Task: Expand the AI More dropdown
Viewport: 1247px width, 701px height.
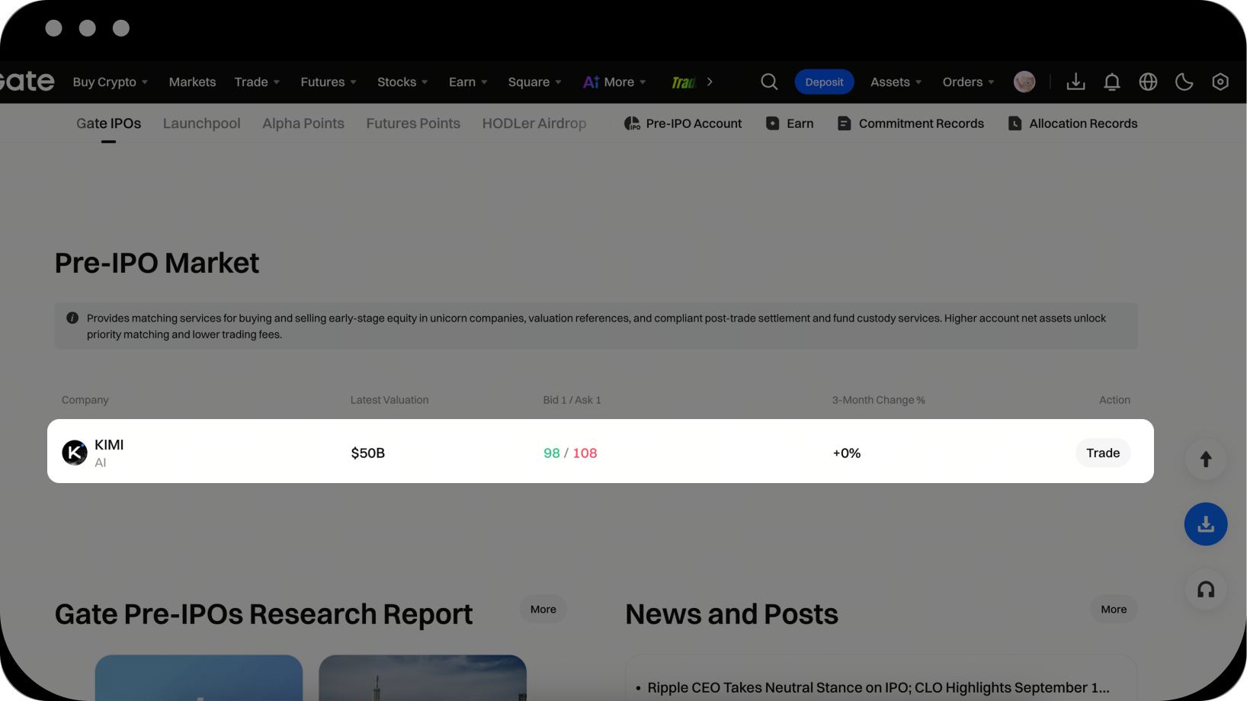Action: tap(614, 82)
